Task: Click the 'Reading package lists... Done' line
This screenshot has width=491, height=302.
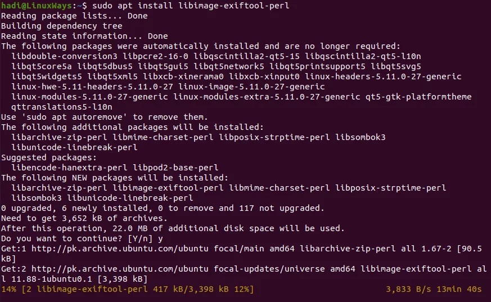Action: tap(74, 16)
